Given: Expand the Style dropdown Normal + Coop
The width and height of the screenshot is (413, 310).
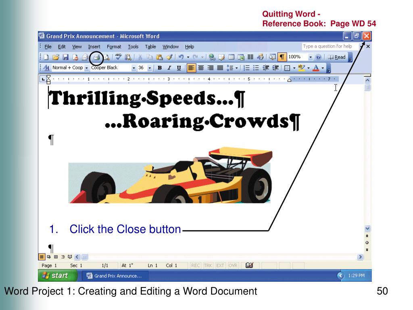Looking at the screenshot, I should (86, 68).
